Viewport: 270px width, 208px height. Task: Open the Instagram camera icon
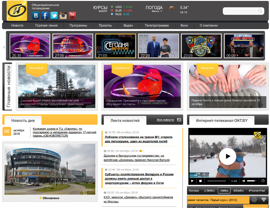click(63, 16)
